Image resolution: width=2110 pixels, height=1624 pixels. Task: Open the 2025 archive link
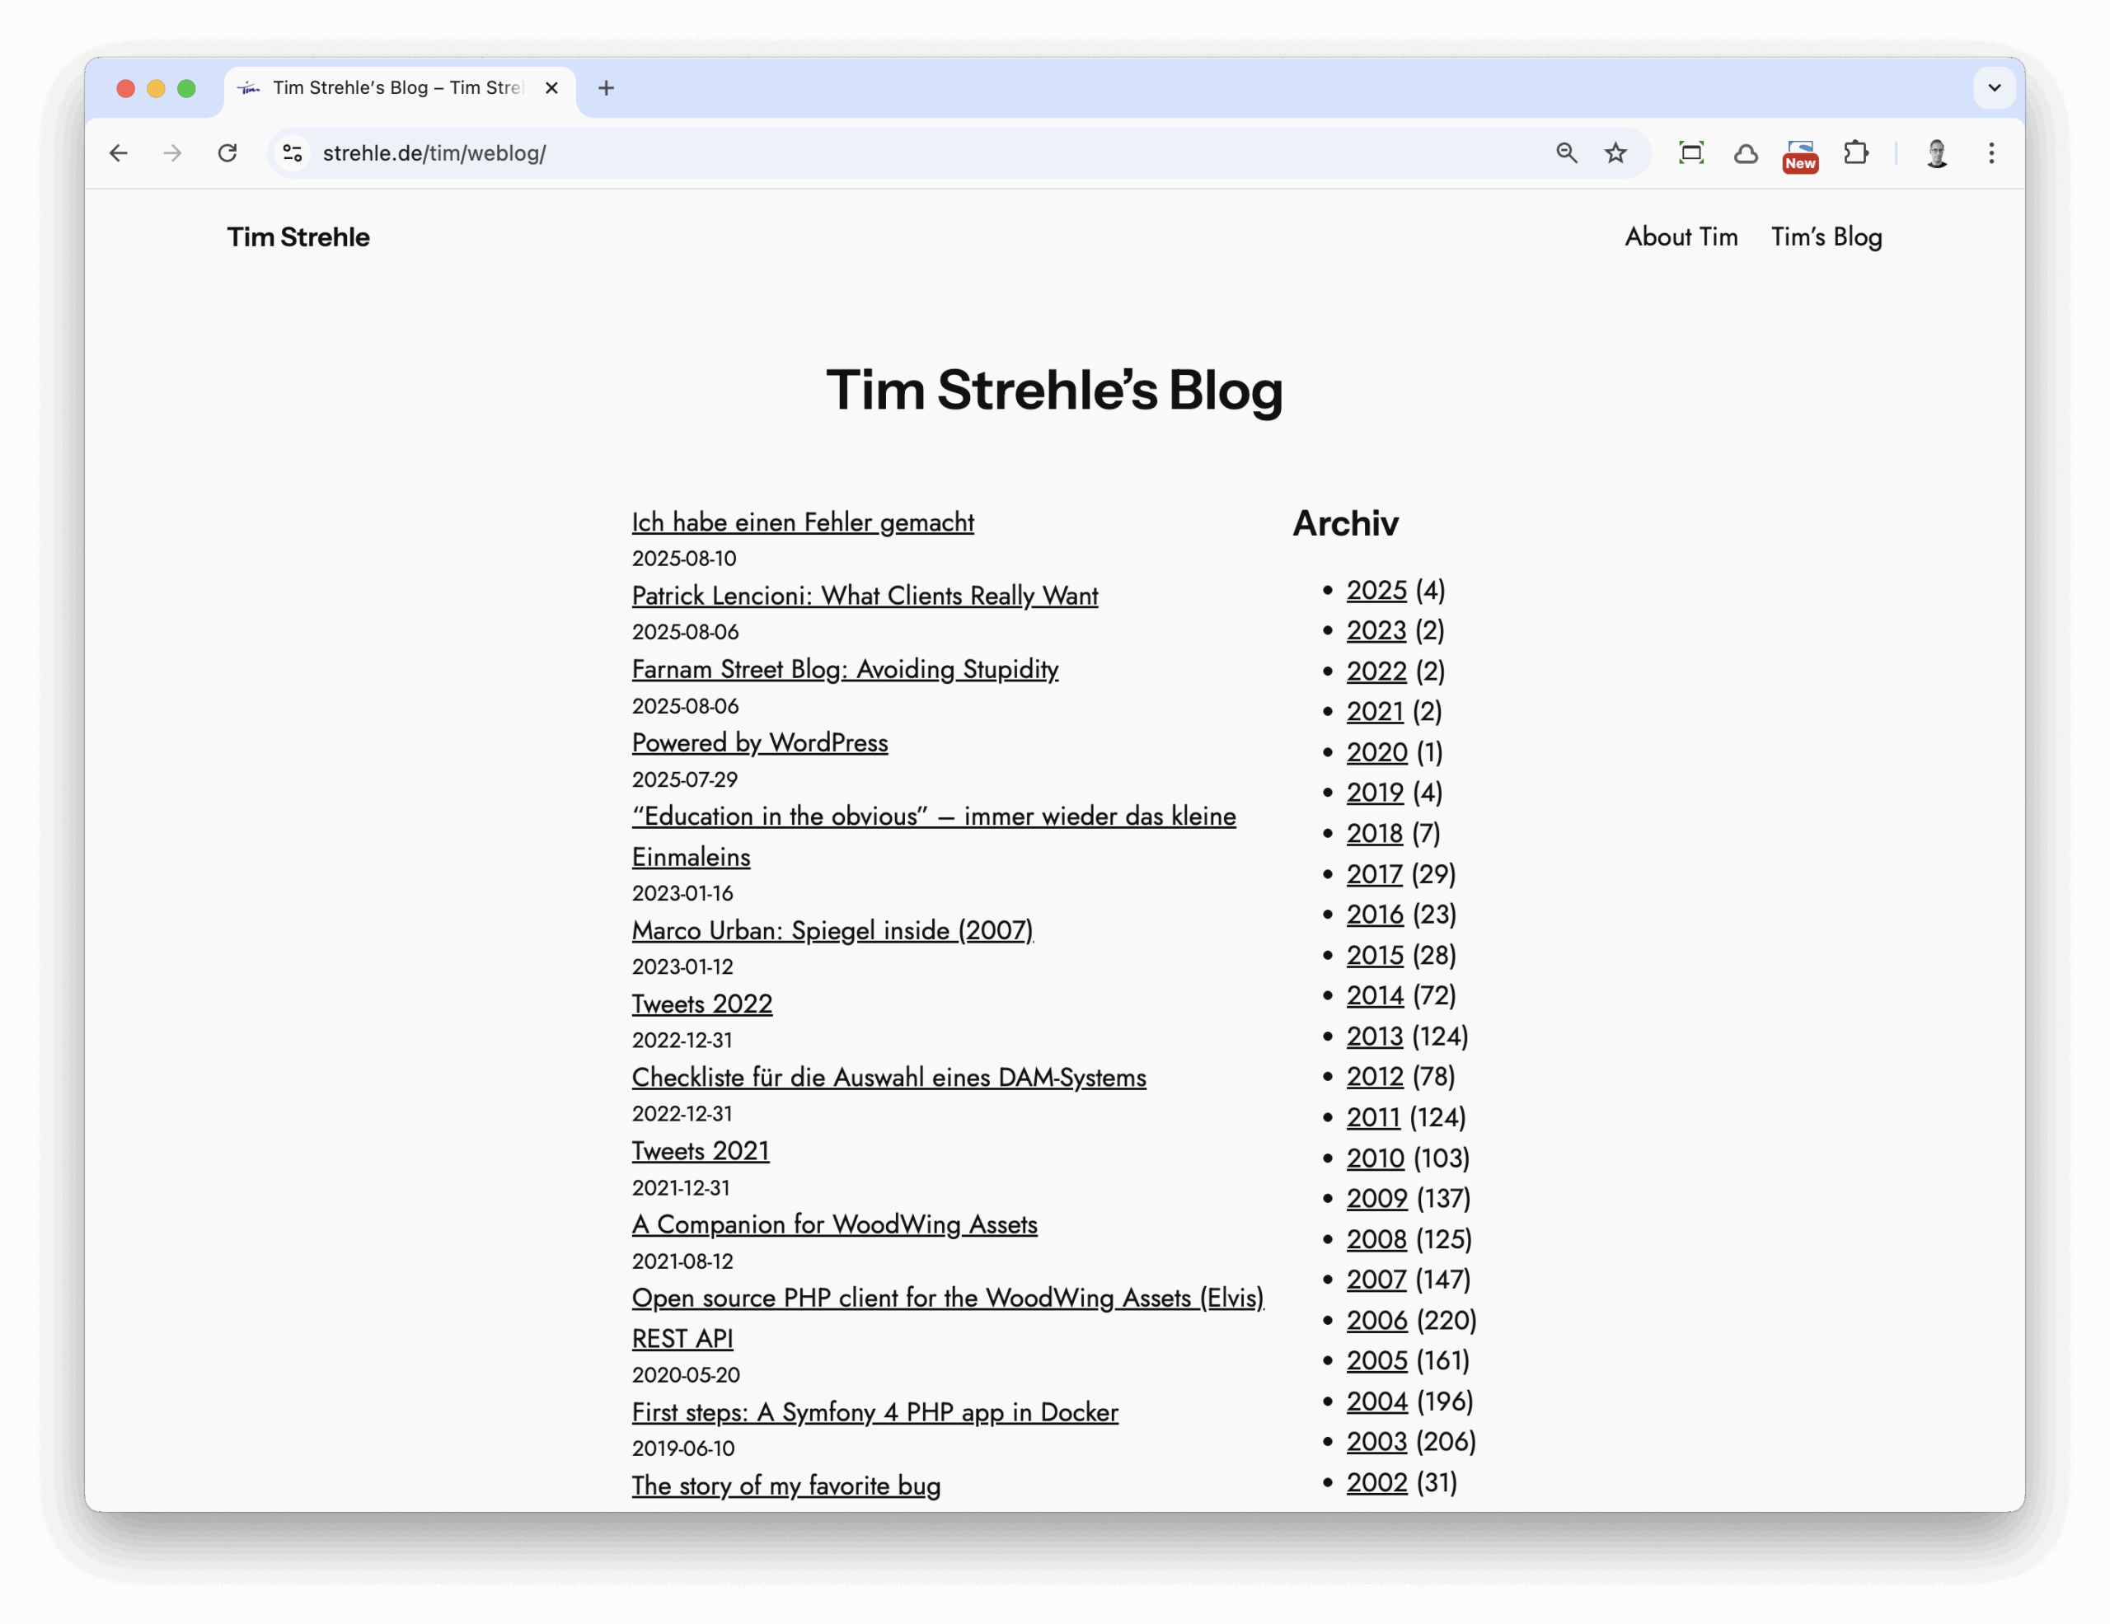(1376, 590)
